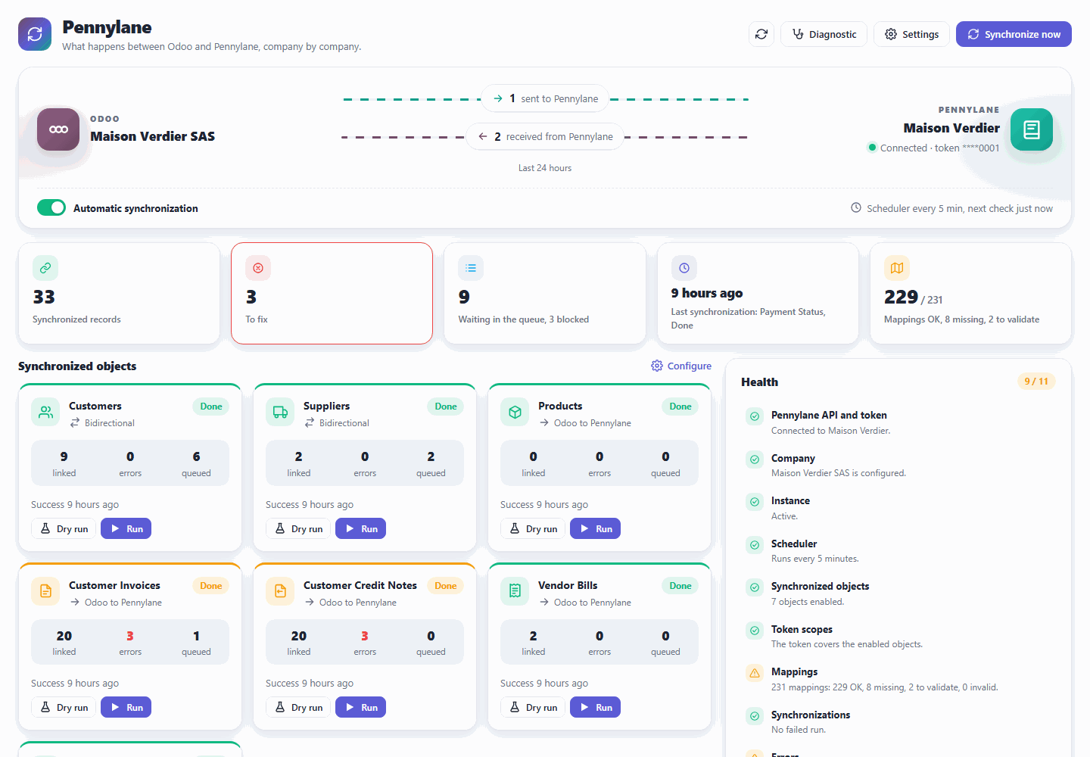The width and height of the screenshot is (1090, 757).
Task: Start a Dry run for Customer Invoices
Action: (x=64, y=707)
